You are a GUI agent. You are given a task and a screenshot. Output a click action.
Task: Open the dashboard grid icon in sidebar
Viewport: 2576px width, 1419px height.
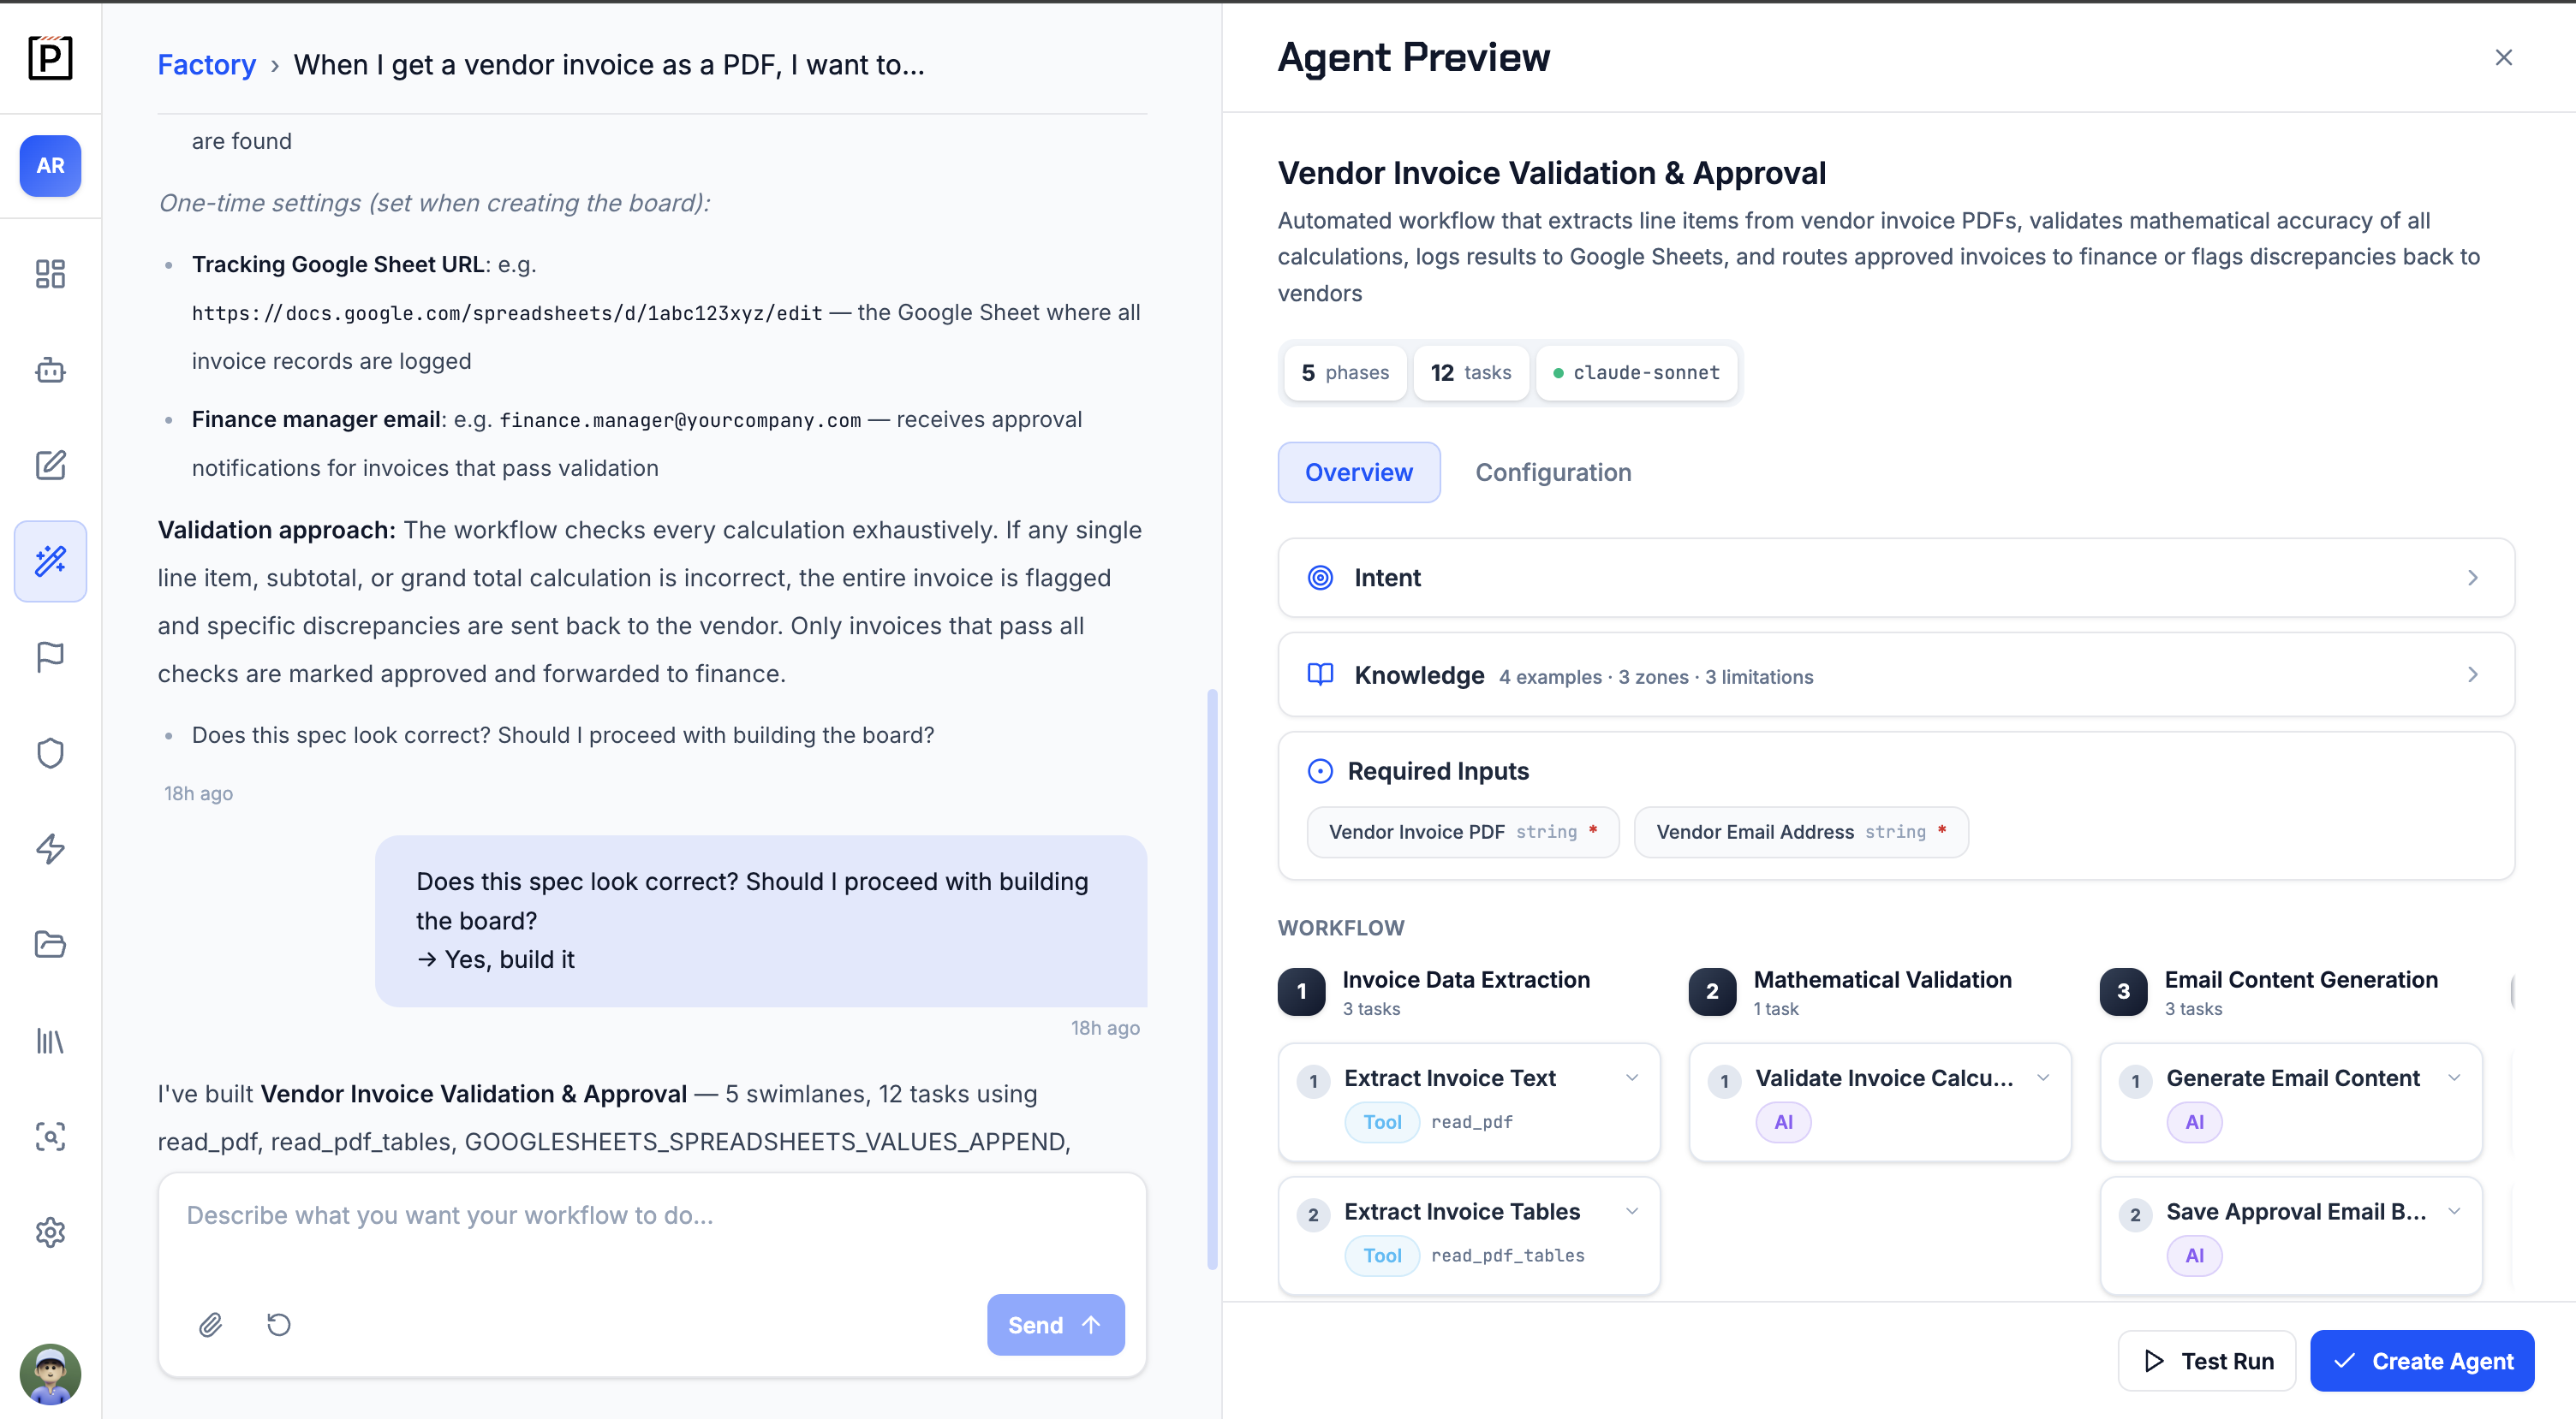coord(50,274)
